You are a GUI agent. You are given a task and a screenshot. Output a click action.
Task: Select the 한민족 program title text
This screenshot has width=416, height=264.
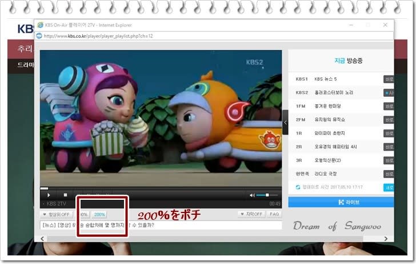326,174
